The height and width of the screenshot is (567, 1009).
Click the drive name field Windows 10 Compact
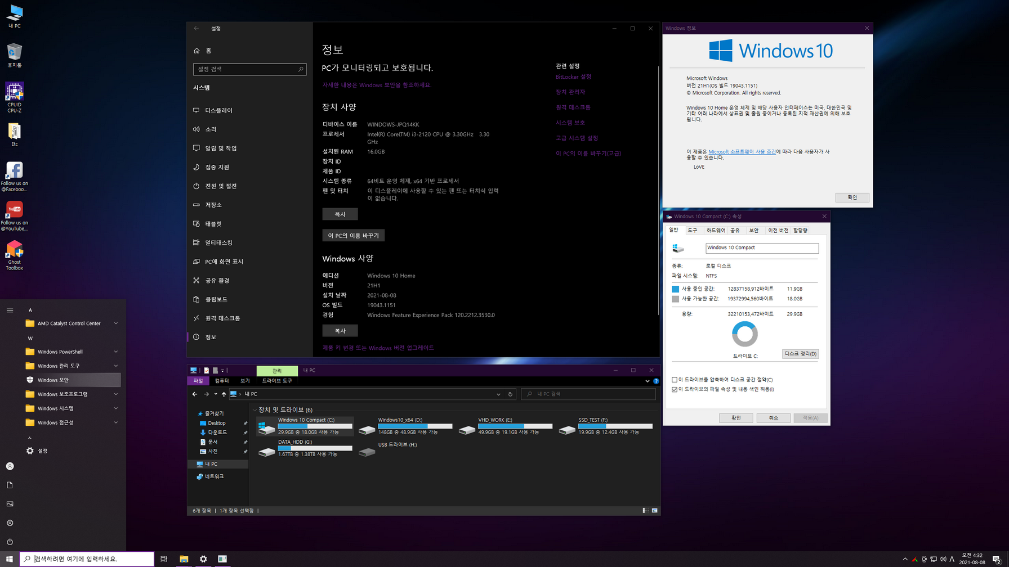click(x=762, y=248)
